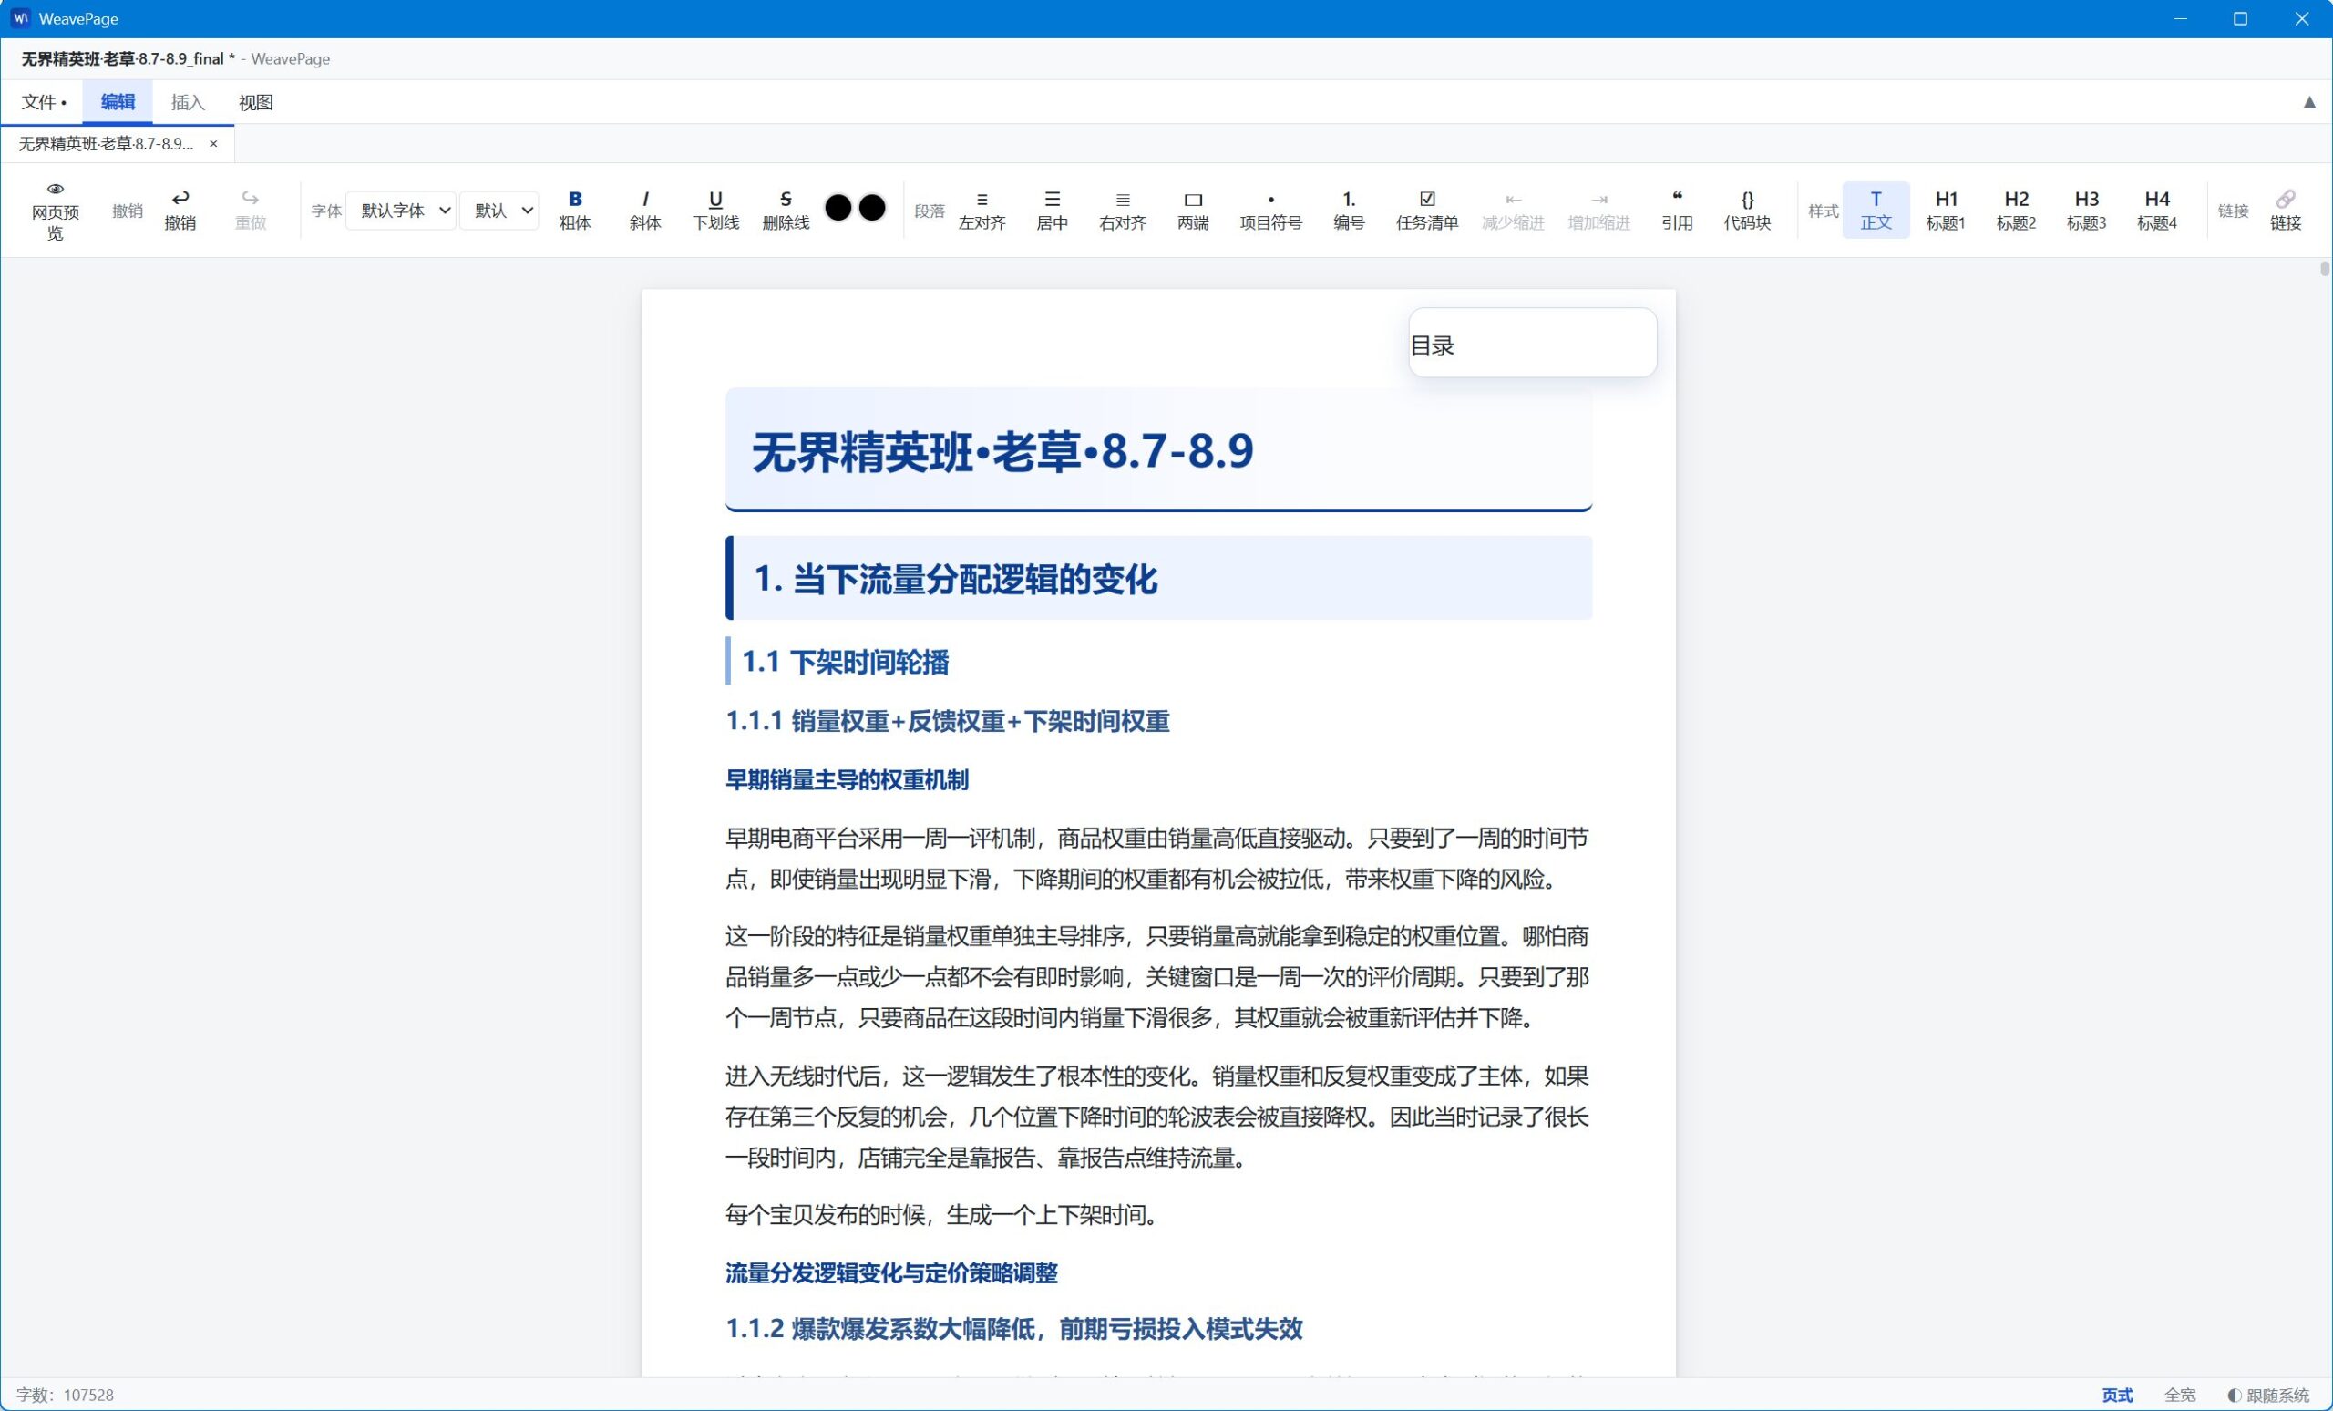Open the first black text color swatch
The height and width of the screenshot is (1411, 2333).
point(838,208)
